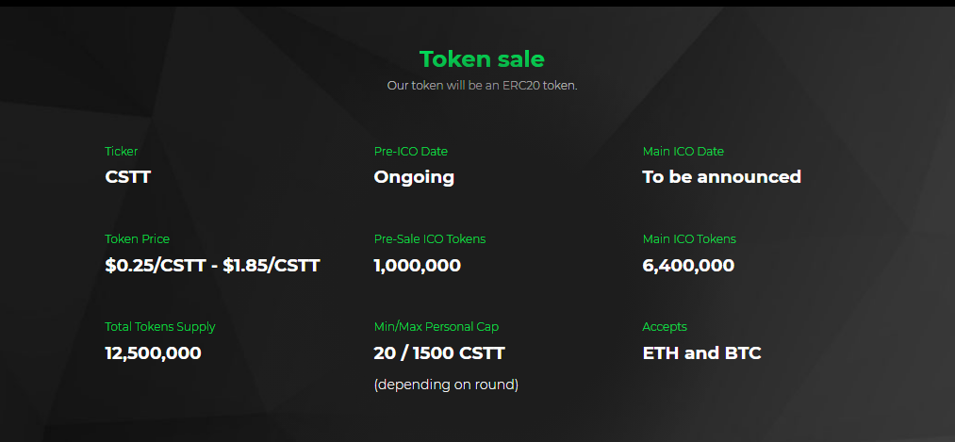Click the 6,400,000 main ICO amount

coord(688,266)
